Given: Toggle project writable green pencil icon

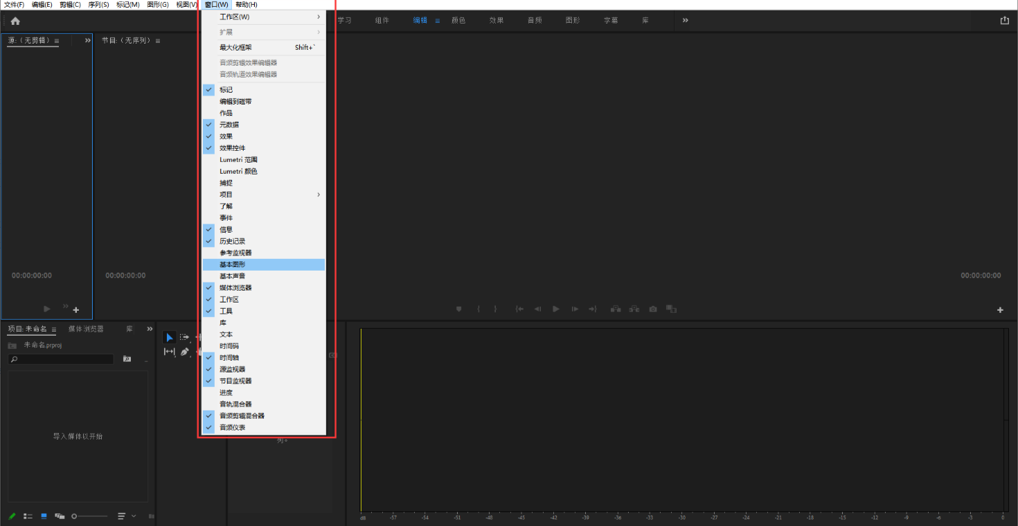Looking at the screenshot, I should pyautogui.click(x=12, y=516).
